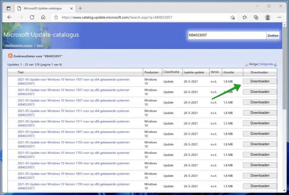Download Version 1507 x64 update
This screenshot has height=195, width=289.
pos(260,81)
